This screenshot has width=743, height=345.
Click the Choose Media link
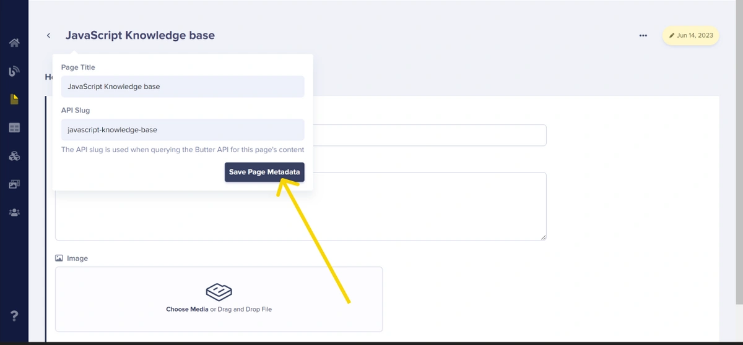[x=186, y=309]
